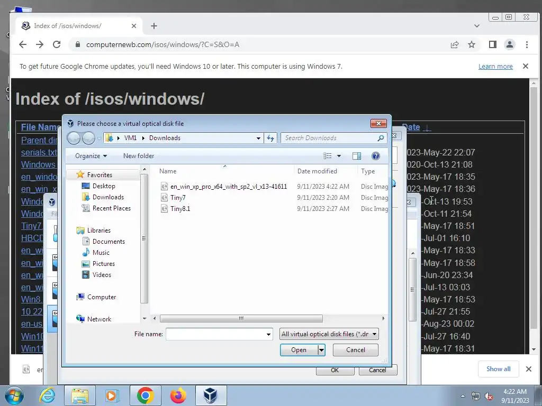Open the file type filter dropdown
542x406 pixels.
point(329,334)
